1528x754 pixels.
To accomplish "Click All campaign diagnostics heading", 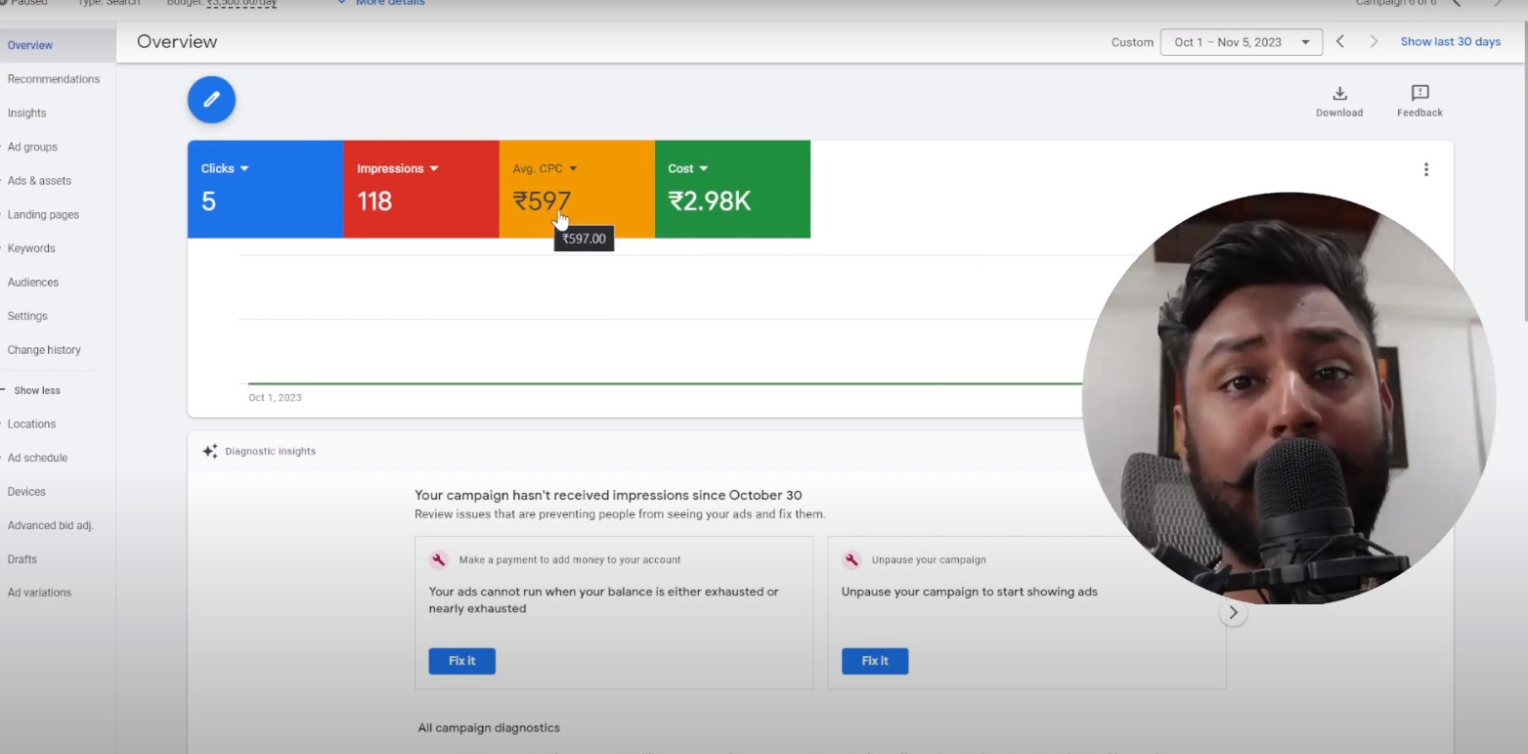I will tap(489, 729).
